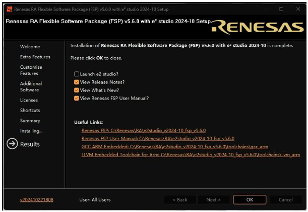
Task: Open the GCC ARM Embedded toolchain link
Action: [174, 146]
